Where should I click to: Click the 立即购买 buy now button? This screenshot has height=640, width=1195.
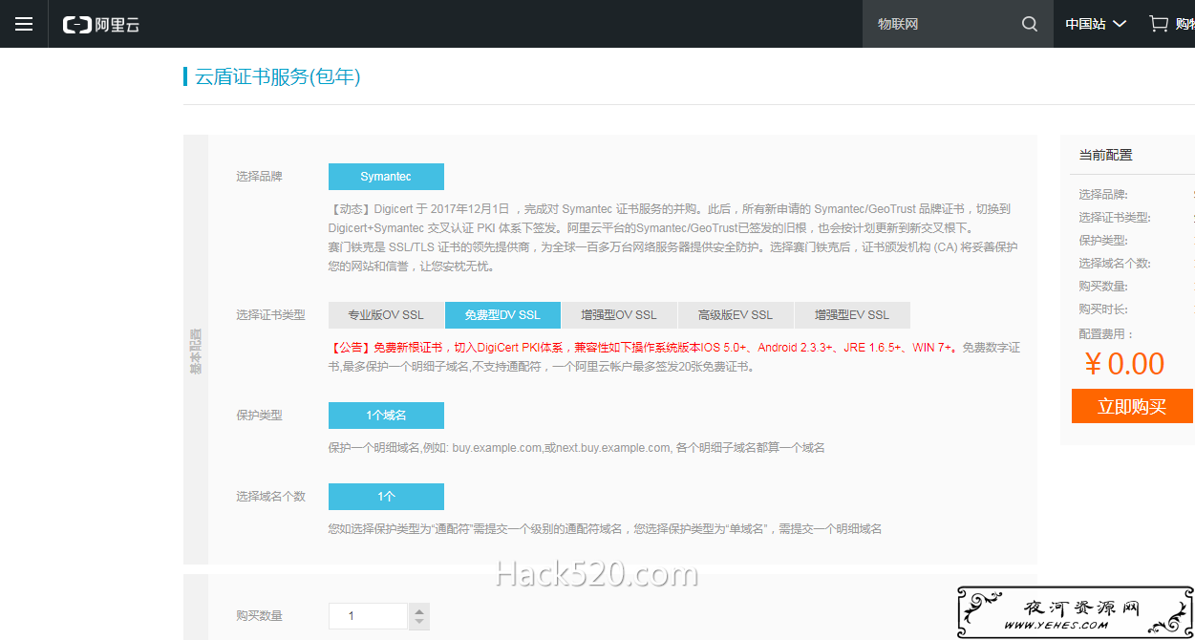[1132, 406]
